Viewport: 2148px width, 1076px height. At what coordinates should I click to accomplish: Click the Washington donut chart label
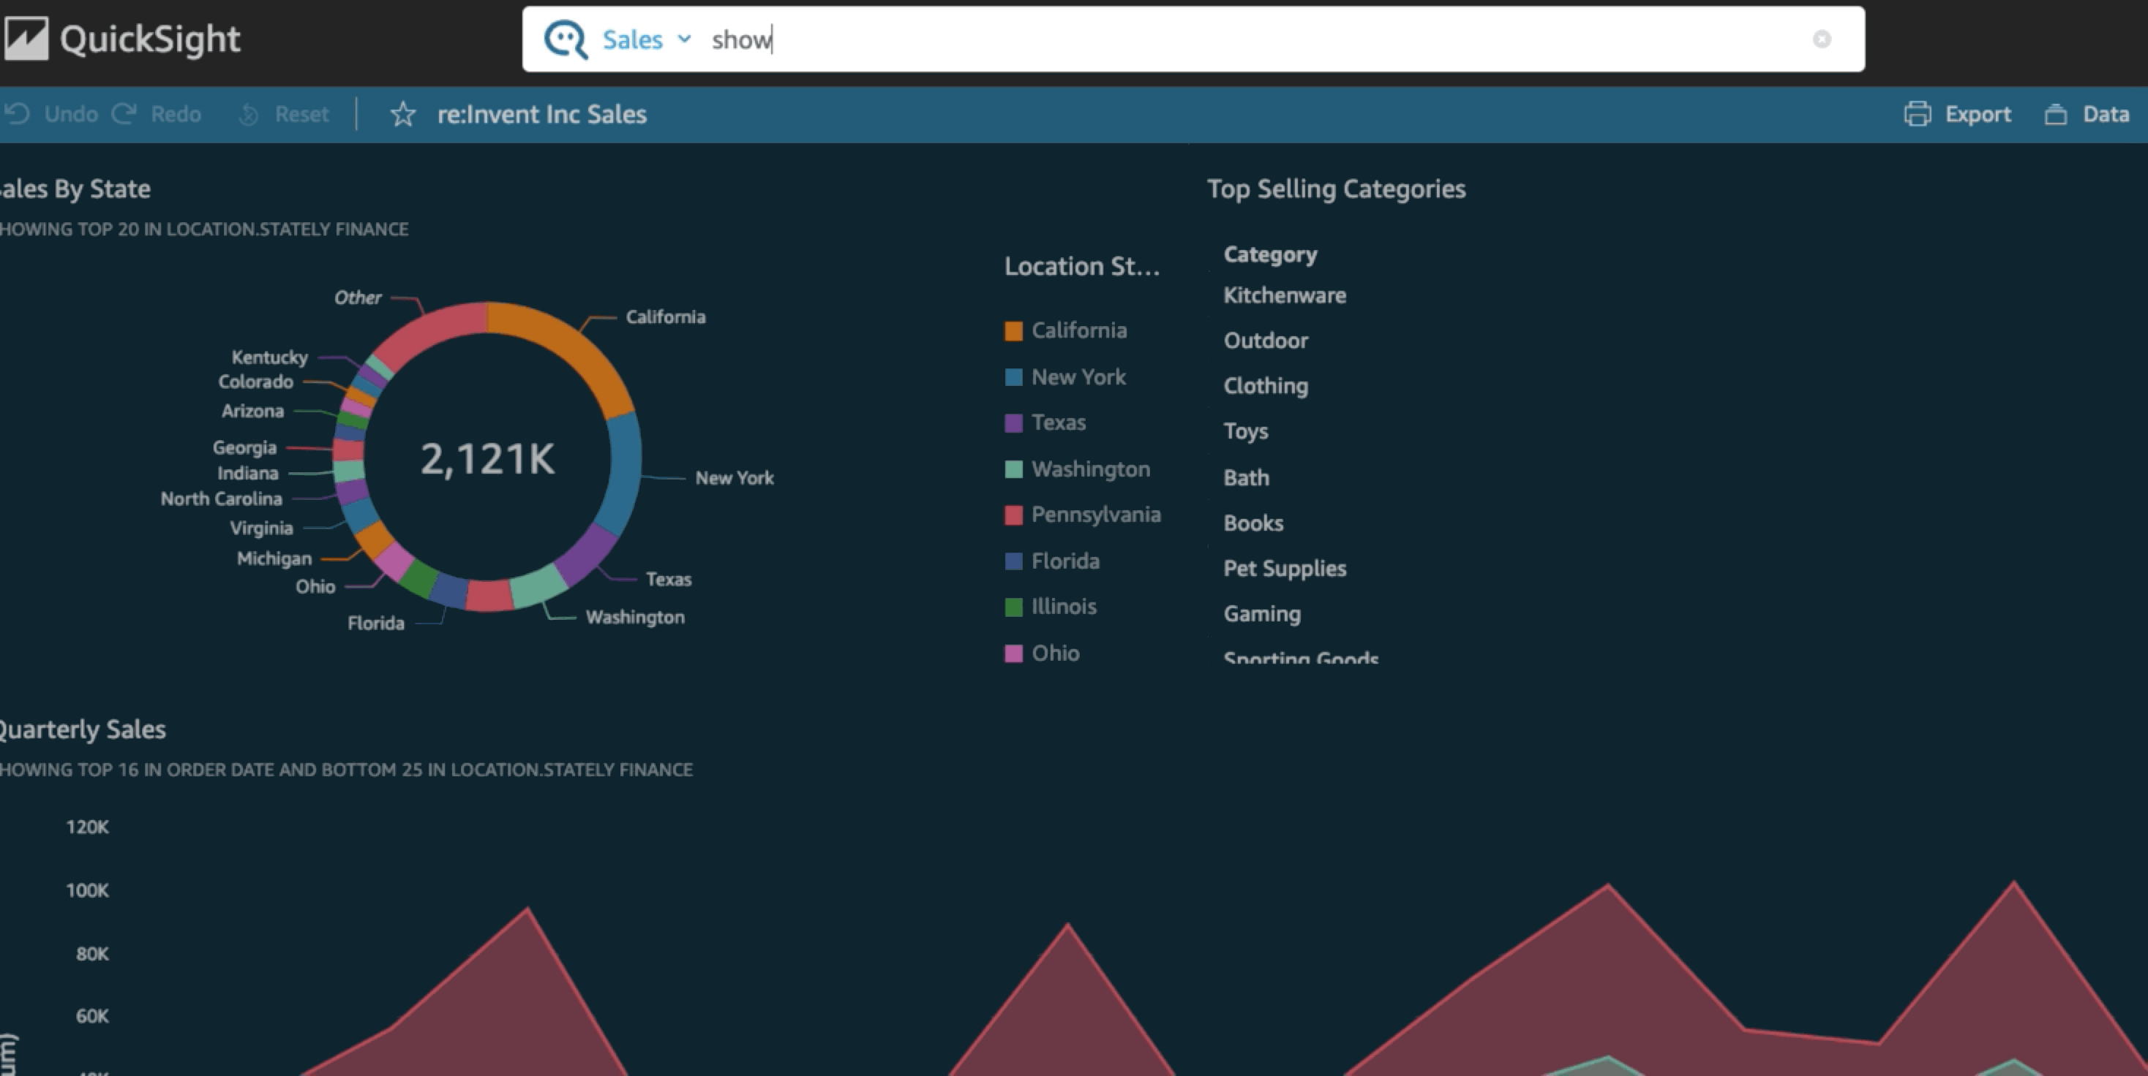634,617
